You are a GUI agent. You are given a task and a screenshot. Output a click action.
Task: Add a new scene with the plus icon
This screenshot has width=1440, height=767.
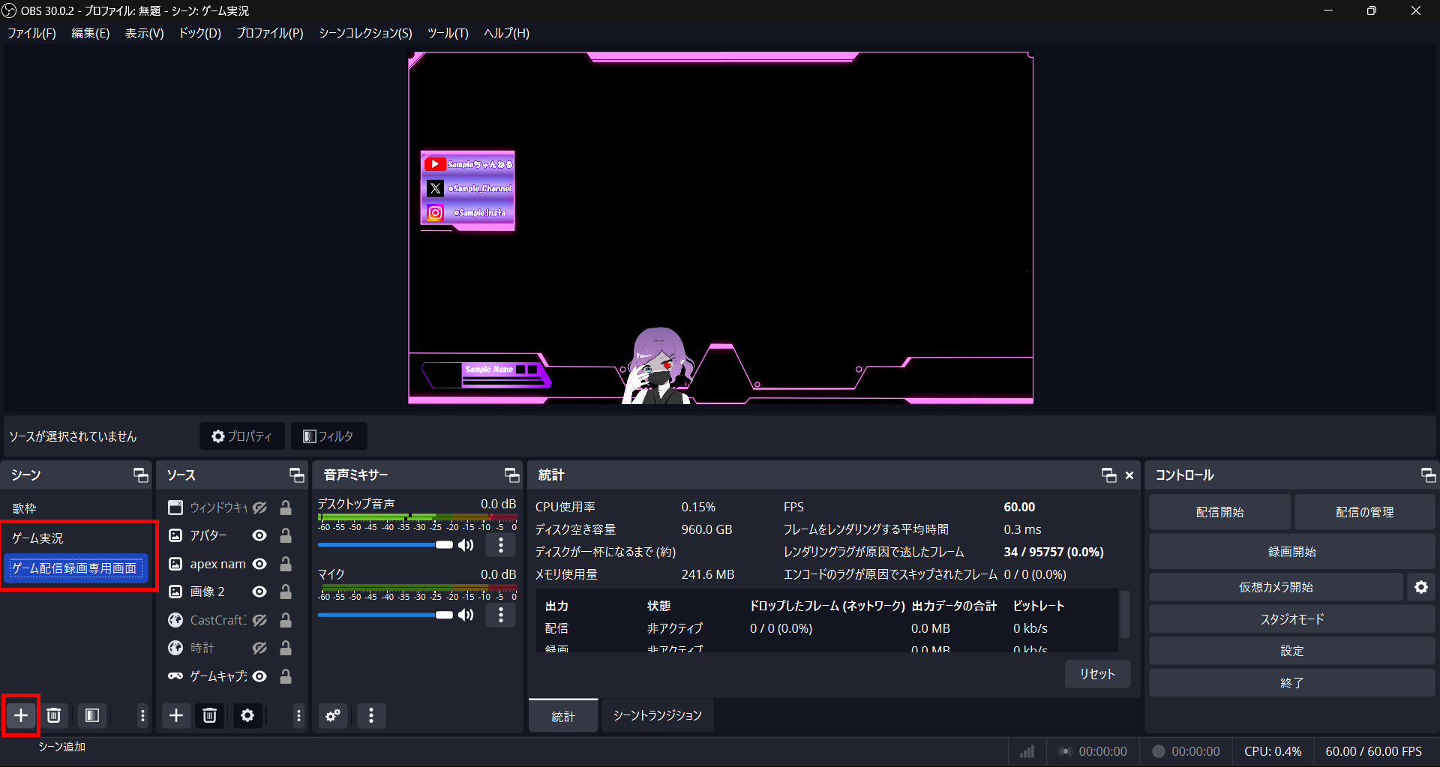(x=20, y=715)
